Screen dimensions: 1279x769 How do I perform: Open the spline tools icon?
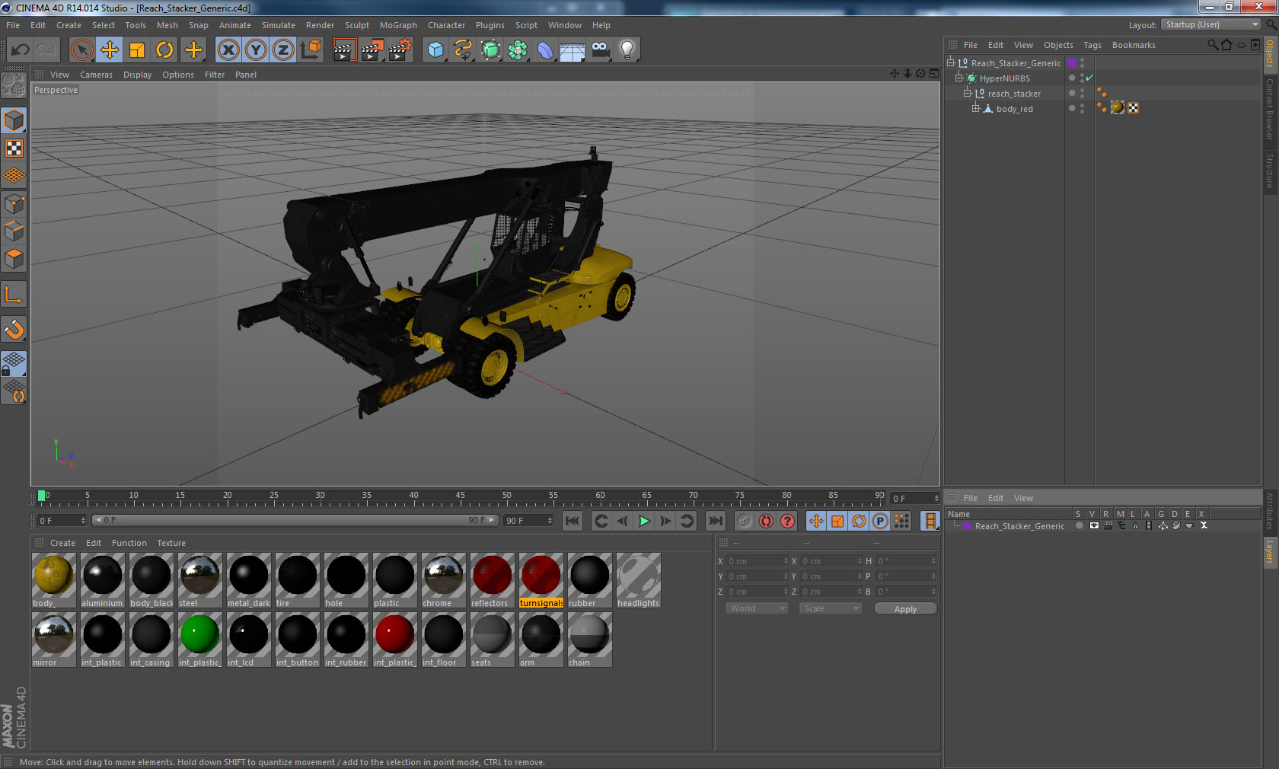click(x=463, y=50)
